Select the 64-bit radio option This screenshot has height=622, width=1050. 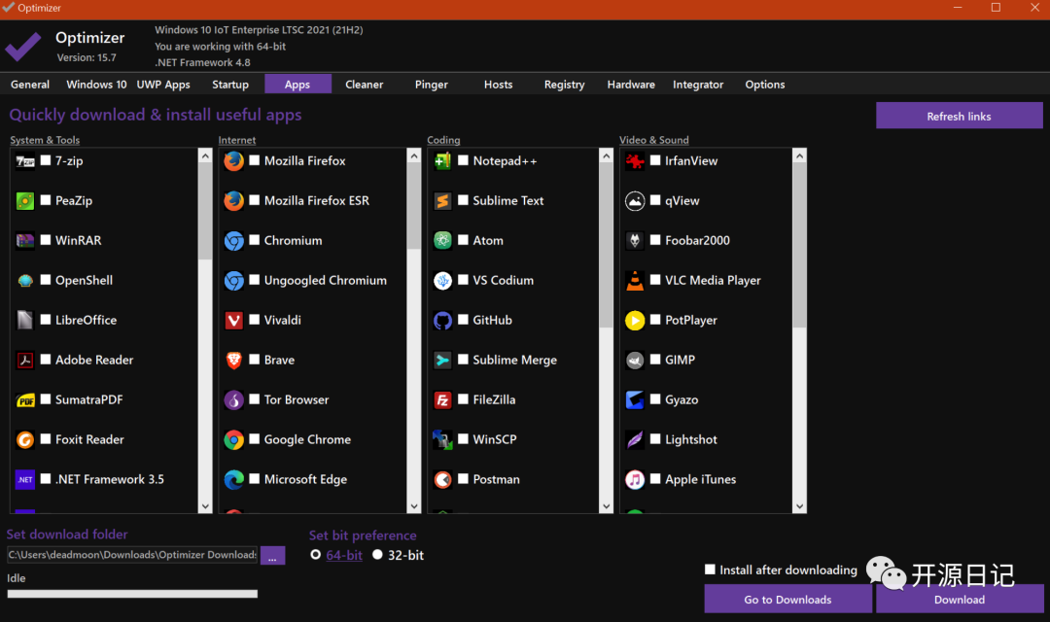coord(315,554)
